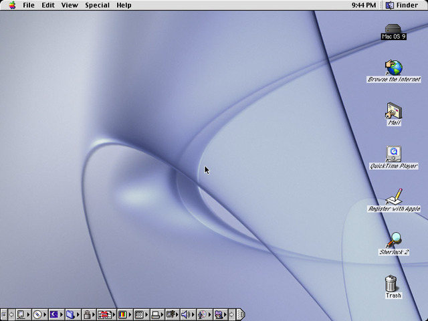This screenshot has height=321, width=428.
Task: Open the View menu
Action: click(x=70, y=5)
